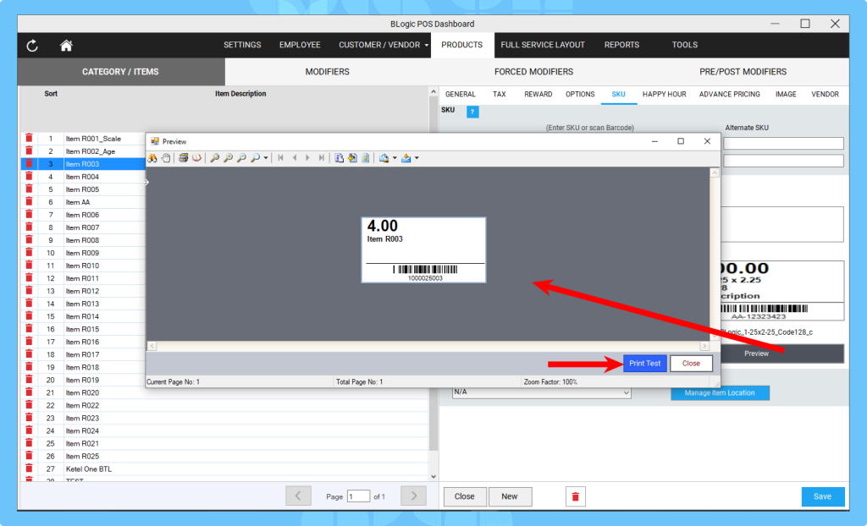Viewport: 867px width, 526px height.
Task: Select the hand pan tool in Preview
Action: click(166, 158)
